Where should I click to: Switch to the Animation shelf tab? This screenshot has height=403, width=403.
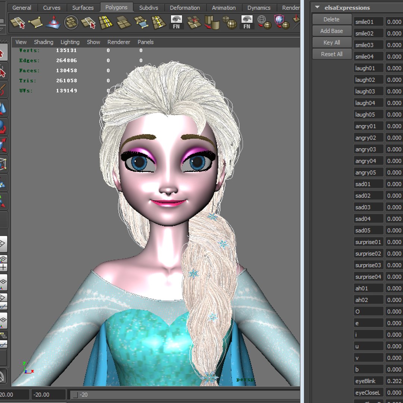224,8
